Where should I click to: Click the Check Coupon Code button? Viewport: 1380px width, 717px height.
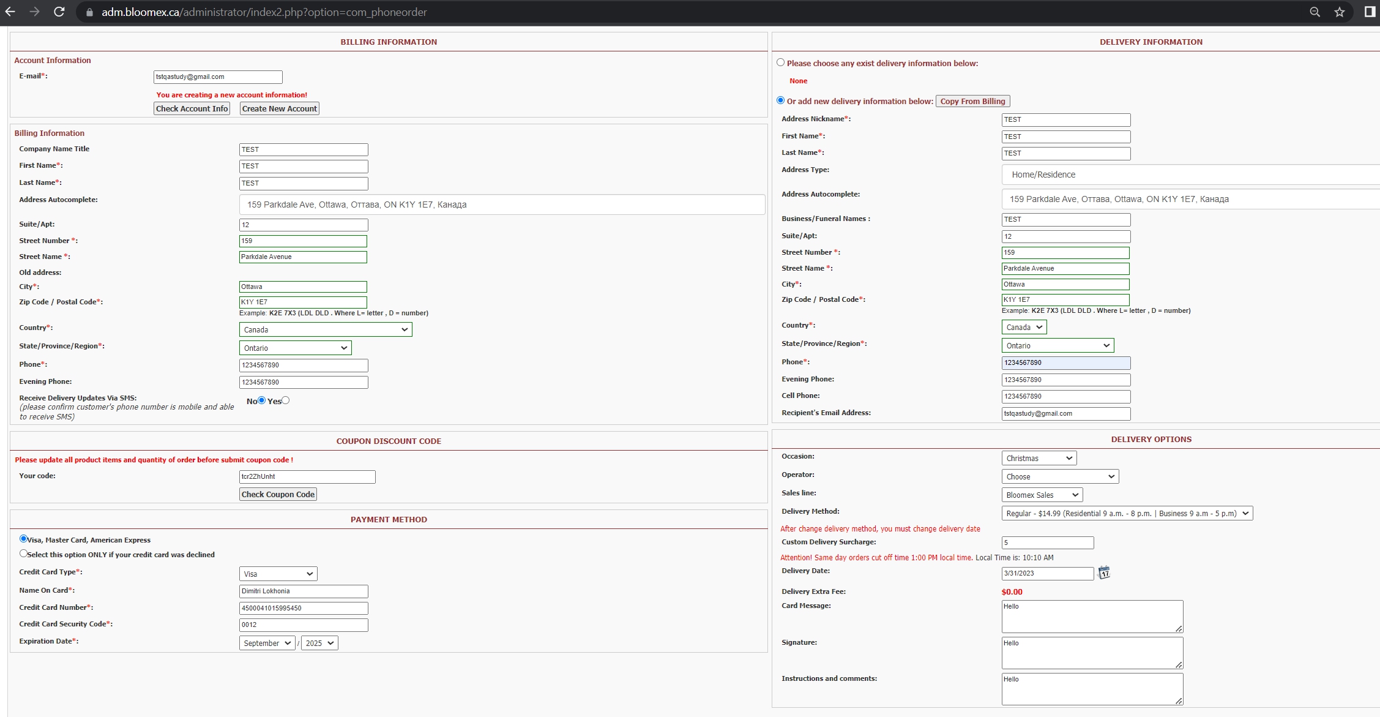(278, 494)
